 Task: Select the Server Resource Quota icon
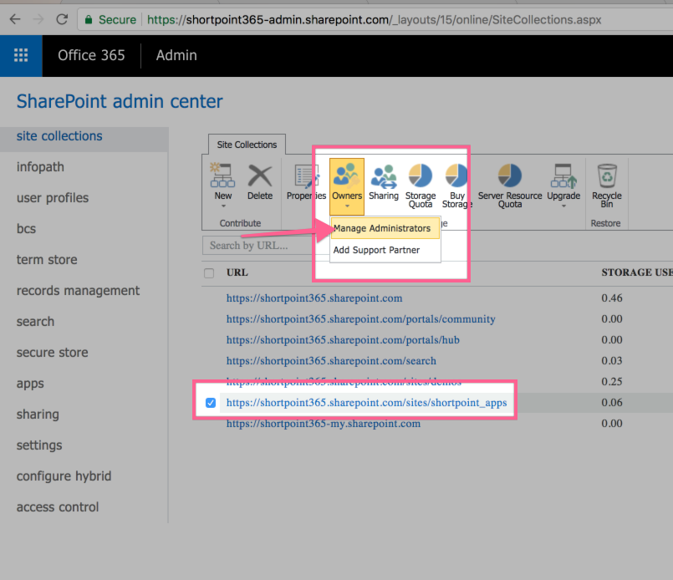tap(509, 180)
